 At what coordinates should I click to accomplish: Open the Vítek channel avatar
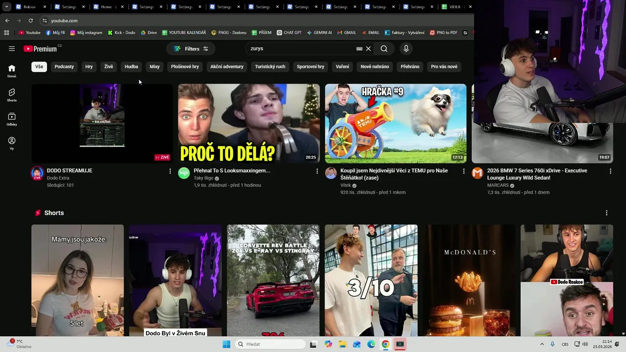[331, 173]
